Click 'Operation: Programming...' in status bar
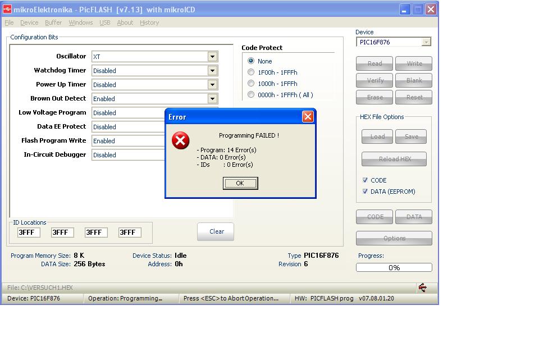 pos(125,298)
